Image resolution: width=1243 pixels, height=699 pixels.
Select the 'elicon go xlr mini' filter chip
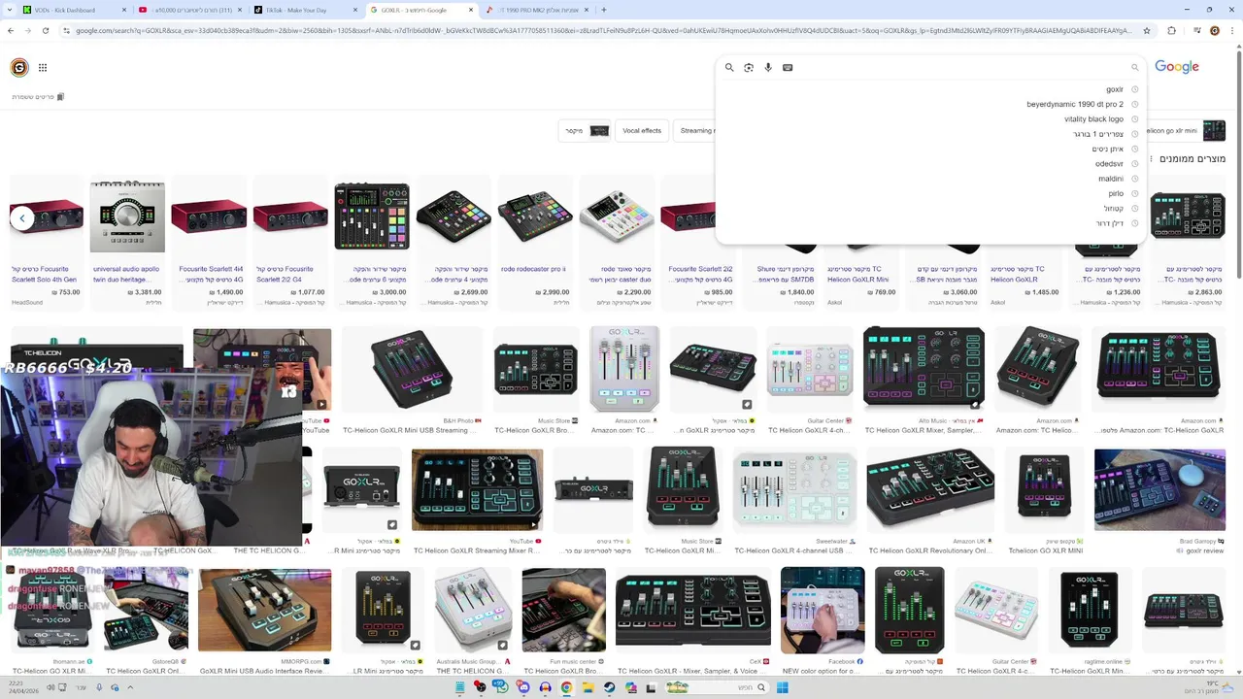[1186, 130]
